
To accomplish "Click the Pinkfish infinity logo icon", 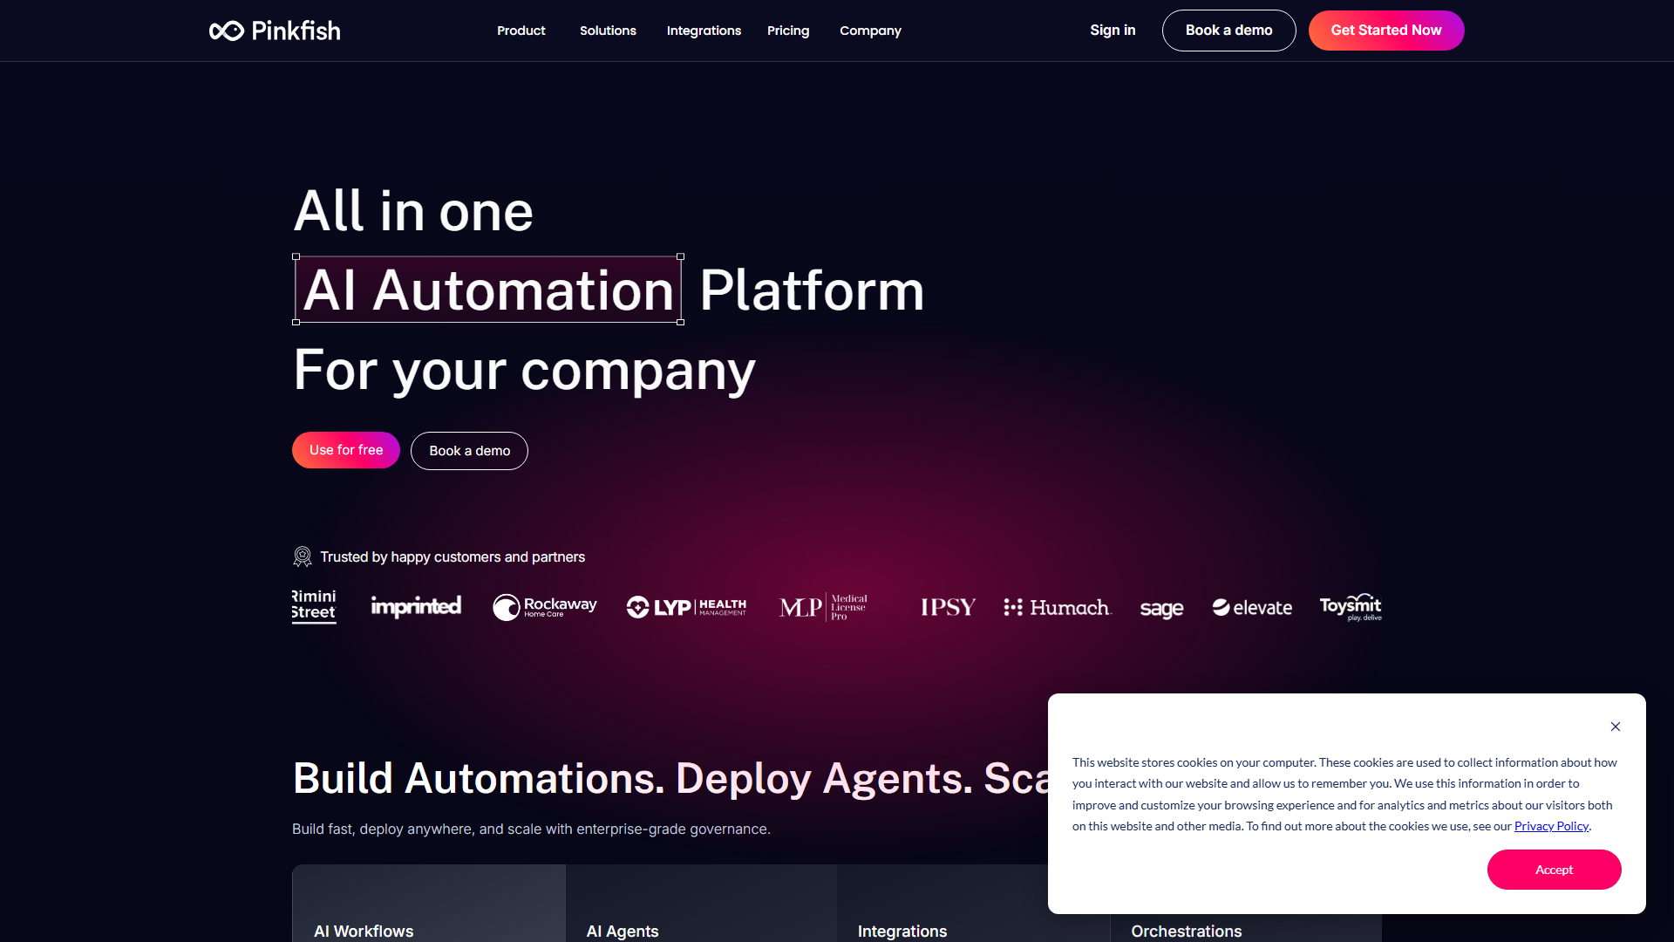I will tap(226, 31).
